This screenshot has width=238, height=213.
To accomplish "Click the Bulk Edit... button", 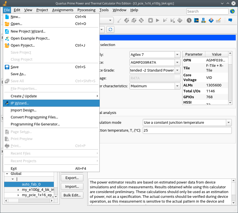I will pyautogui.click(x=72, y=195).
